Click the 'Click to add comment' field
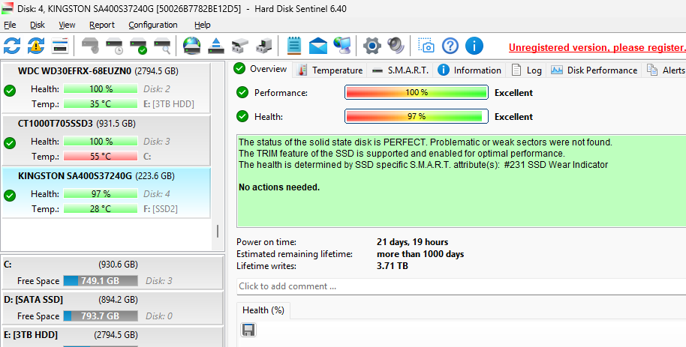686x347 pixels. pos(461,286)
